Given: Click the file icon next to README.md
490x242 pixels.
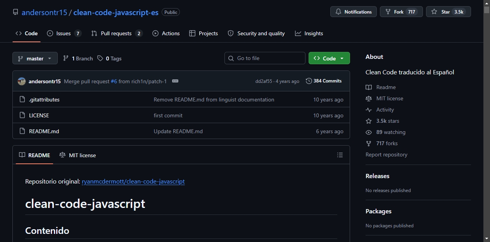Looking at the screenshot, I should pos(22,131).
